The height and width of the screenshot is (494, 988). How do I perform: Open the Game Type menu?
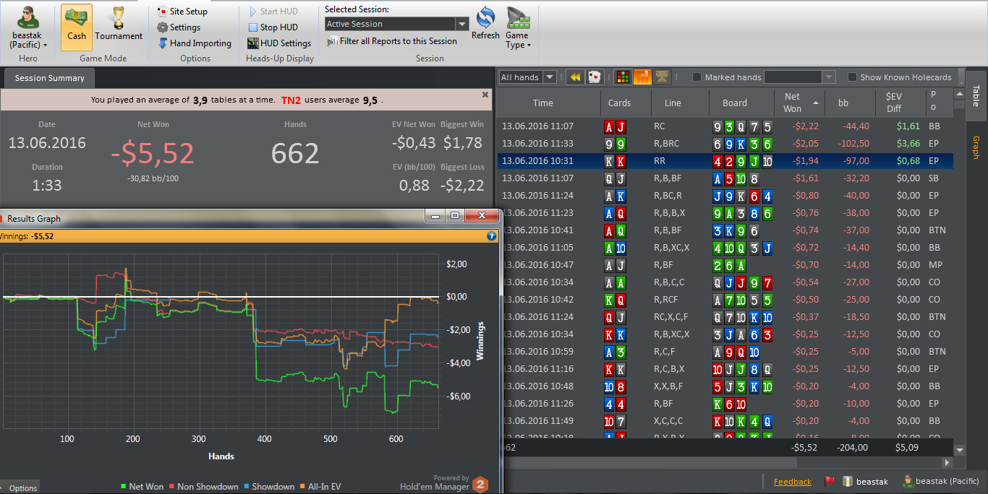click(517, 27)
